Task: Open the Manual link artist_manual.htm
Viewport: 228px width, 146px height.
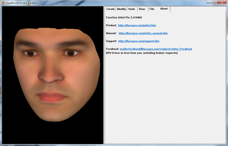Action: pos(143,33)
